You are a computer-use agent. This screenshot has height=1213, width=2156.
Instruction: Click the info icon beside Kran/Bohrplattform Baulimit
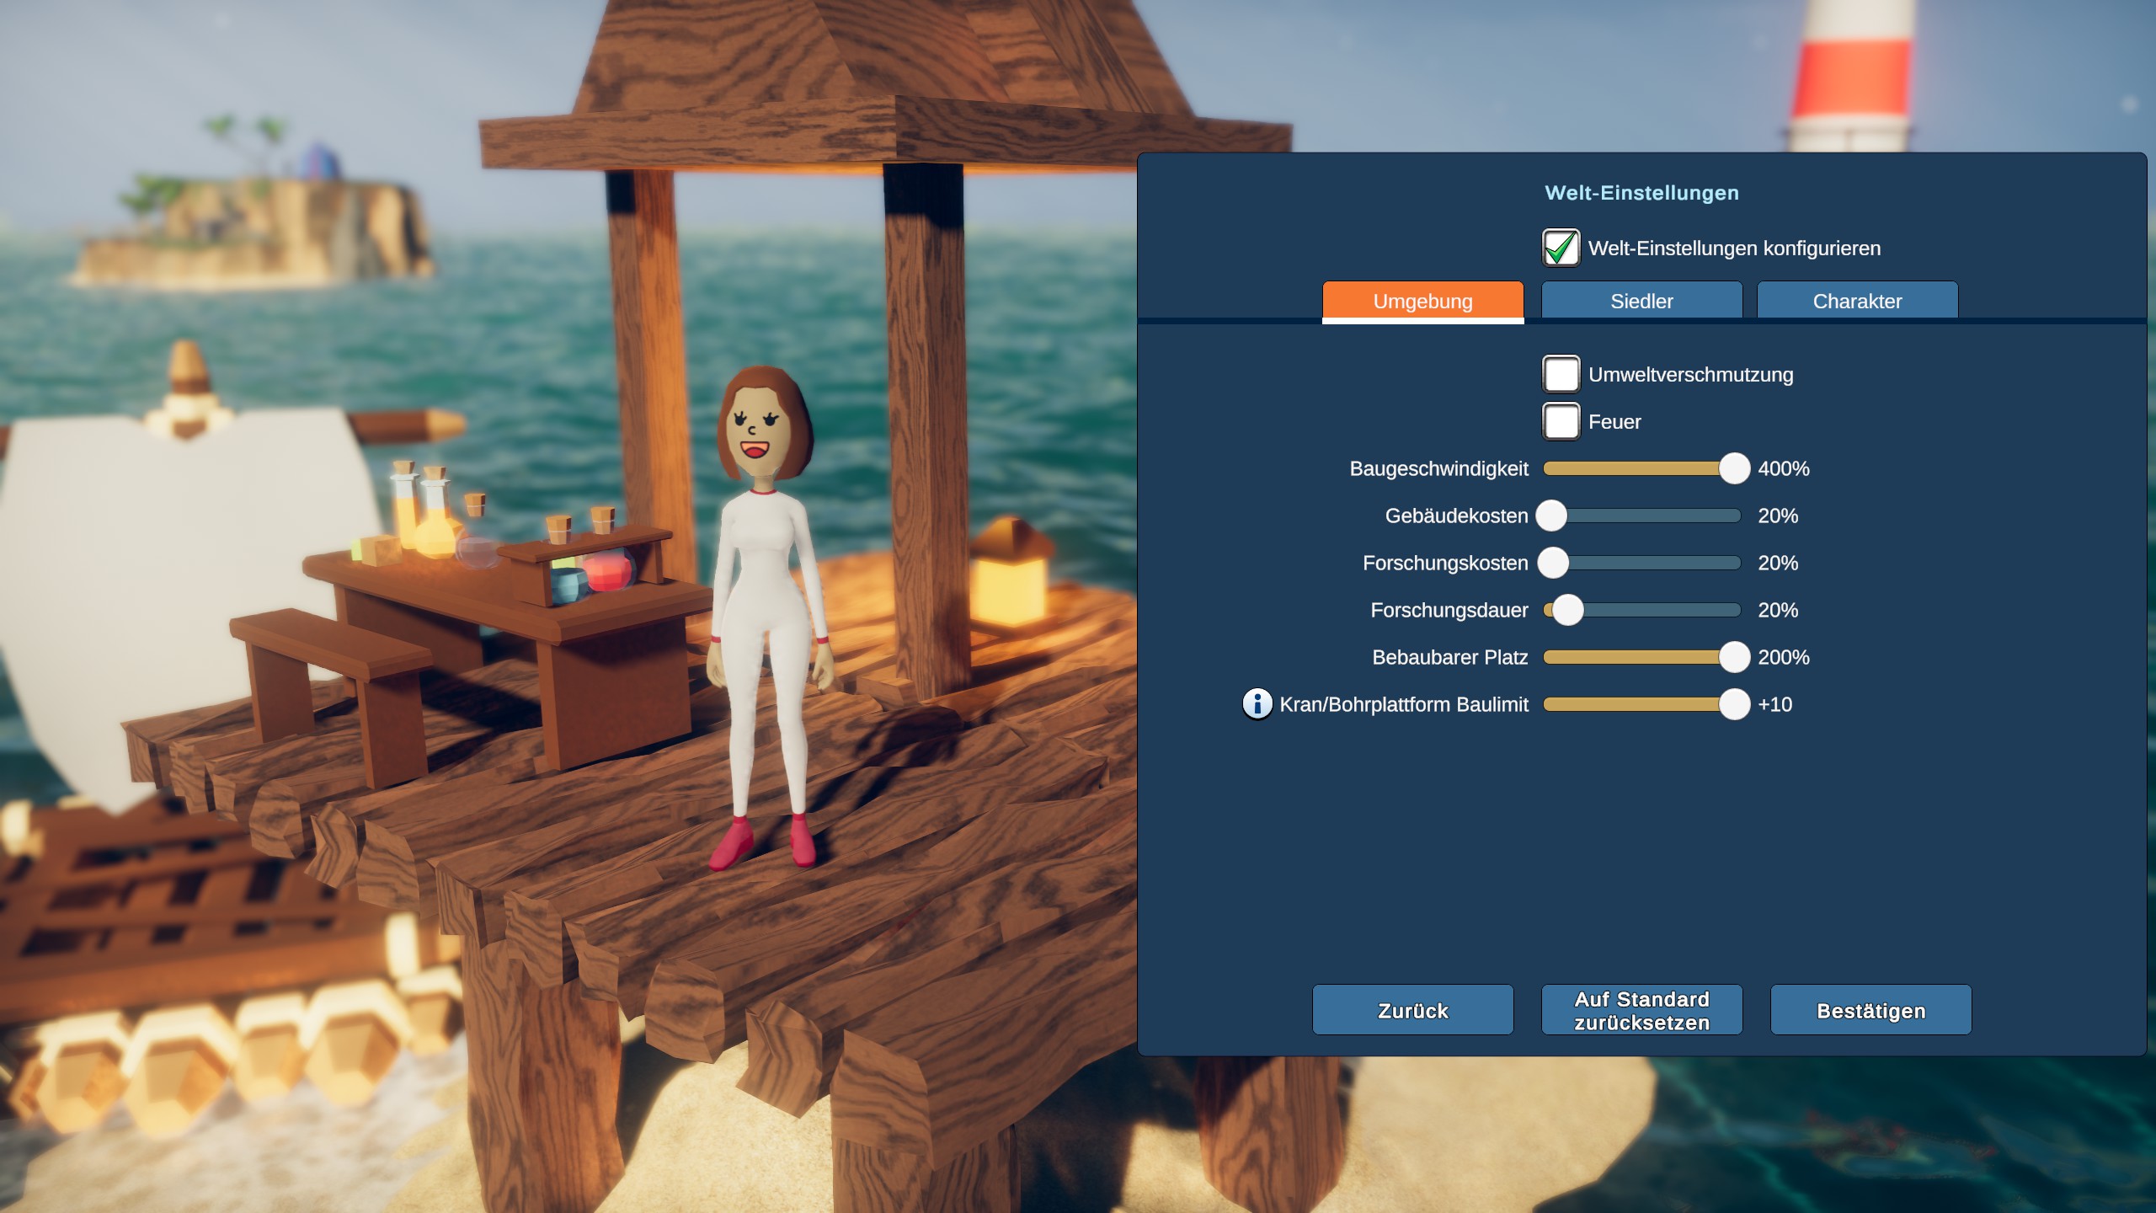1257,703
